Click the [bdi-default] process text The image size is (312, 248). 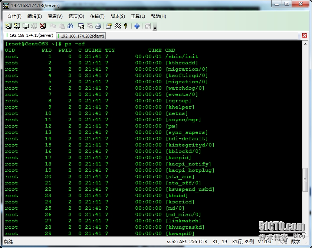pos(187,139)
